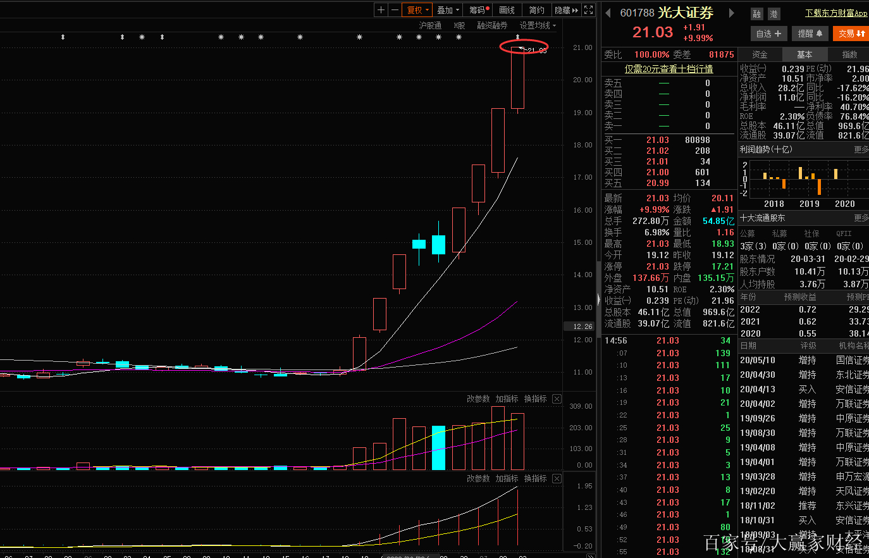The width and height of the screenshot is (869, 558).
Task: Click 改参数 on the volume panel
Action: click(478, 399)
